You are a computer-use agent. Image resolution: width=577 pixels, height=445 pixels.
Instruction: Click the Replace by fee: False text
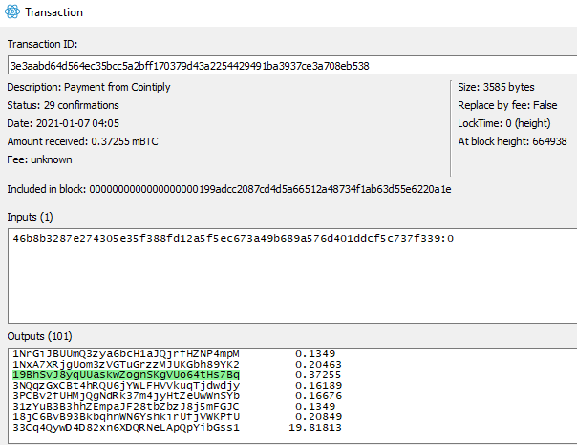pyautogui.click(x=507, y=105)
